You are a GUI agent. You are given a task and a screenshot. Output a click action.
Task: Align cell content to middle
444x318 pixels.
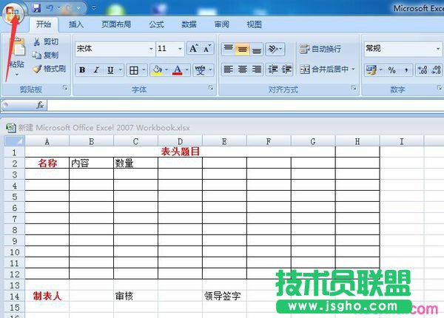coord(242,49)
